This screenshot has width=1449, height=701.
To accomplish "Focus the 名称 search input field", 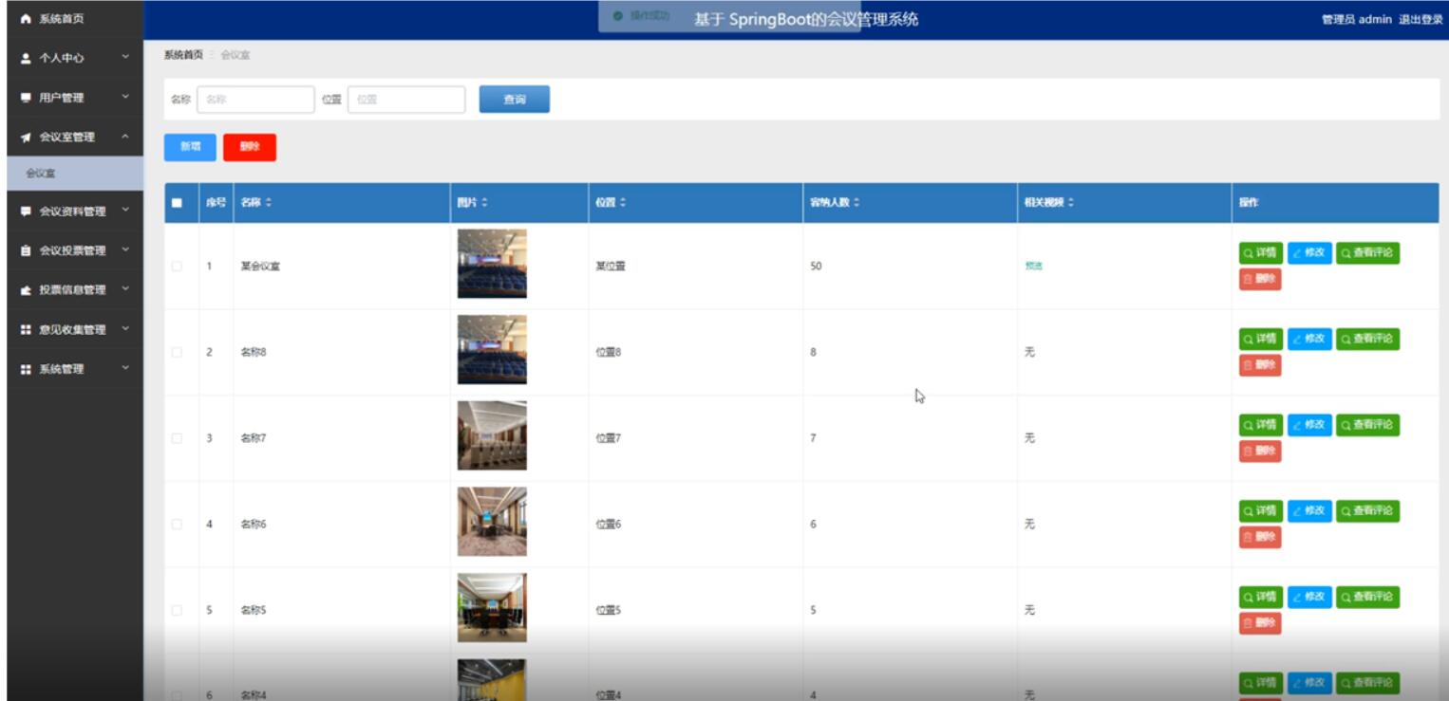I will 255,100.
